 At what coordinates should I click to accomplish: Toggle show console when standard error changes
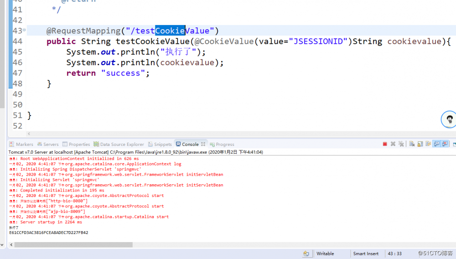445,144
